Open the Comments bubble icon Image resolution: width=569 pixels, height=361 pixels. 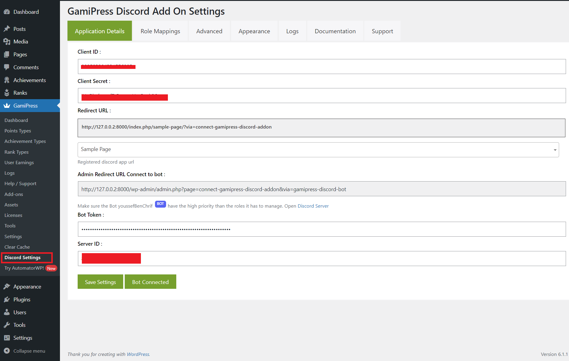(x=7, y=67)
